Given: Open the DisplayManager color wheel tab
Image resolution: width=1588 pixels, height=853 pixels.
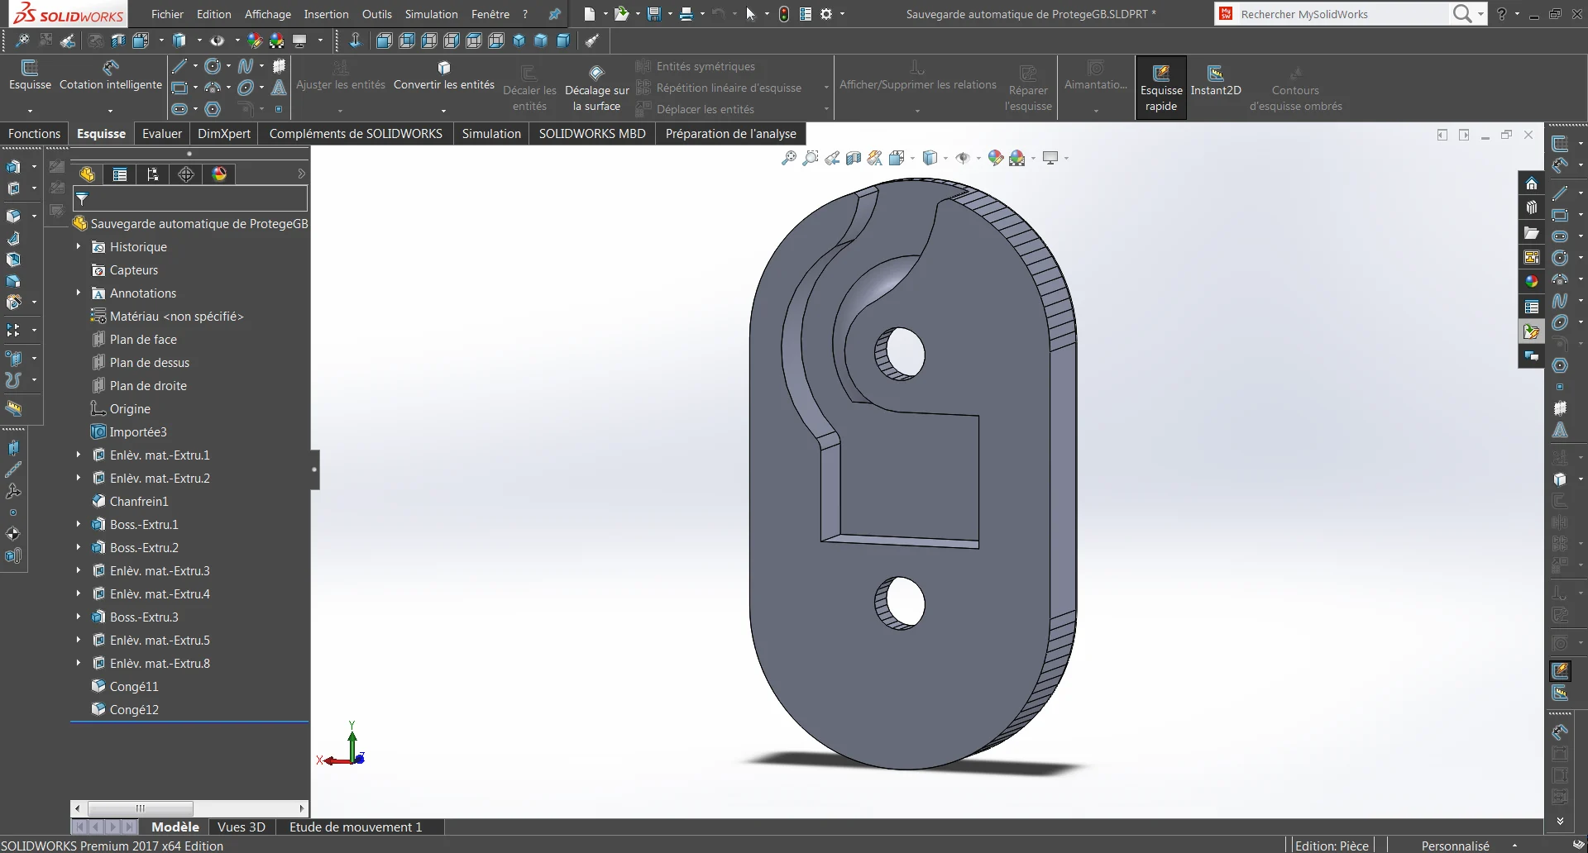Looking at the screenshot, I should pos(219,174).
